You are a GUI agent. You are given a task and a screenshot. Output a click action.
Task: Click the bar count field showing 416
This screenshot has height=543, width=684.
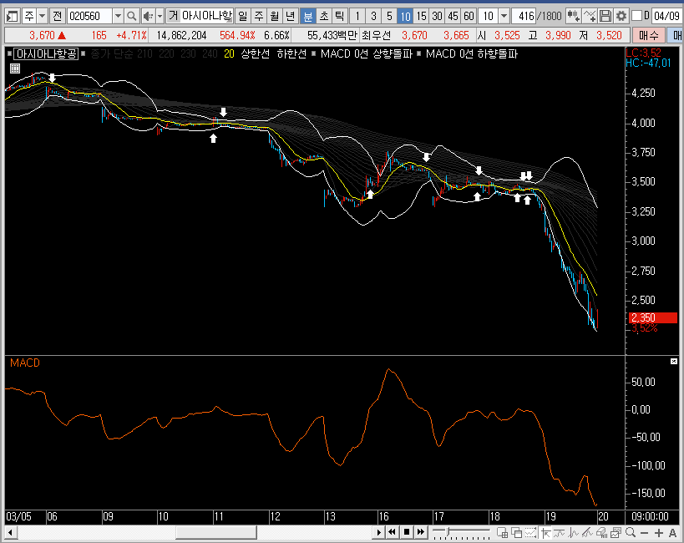click(x=524, y=17)
